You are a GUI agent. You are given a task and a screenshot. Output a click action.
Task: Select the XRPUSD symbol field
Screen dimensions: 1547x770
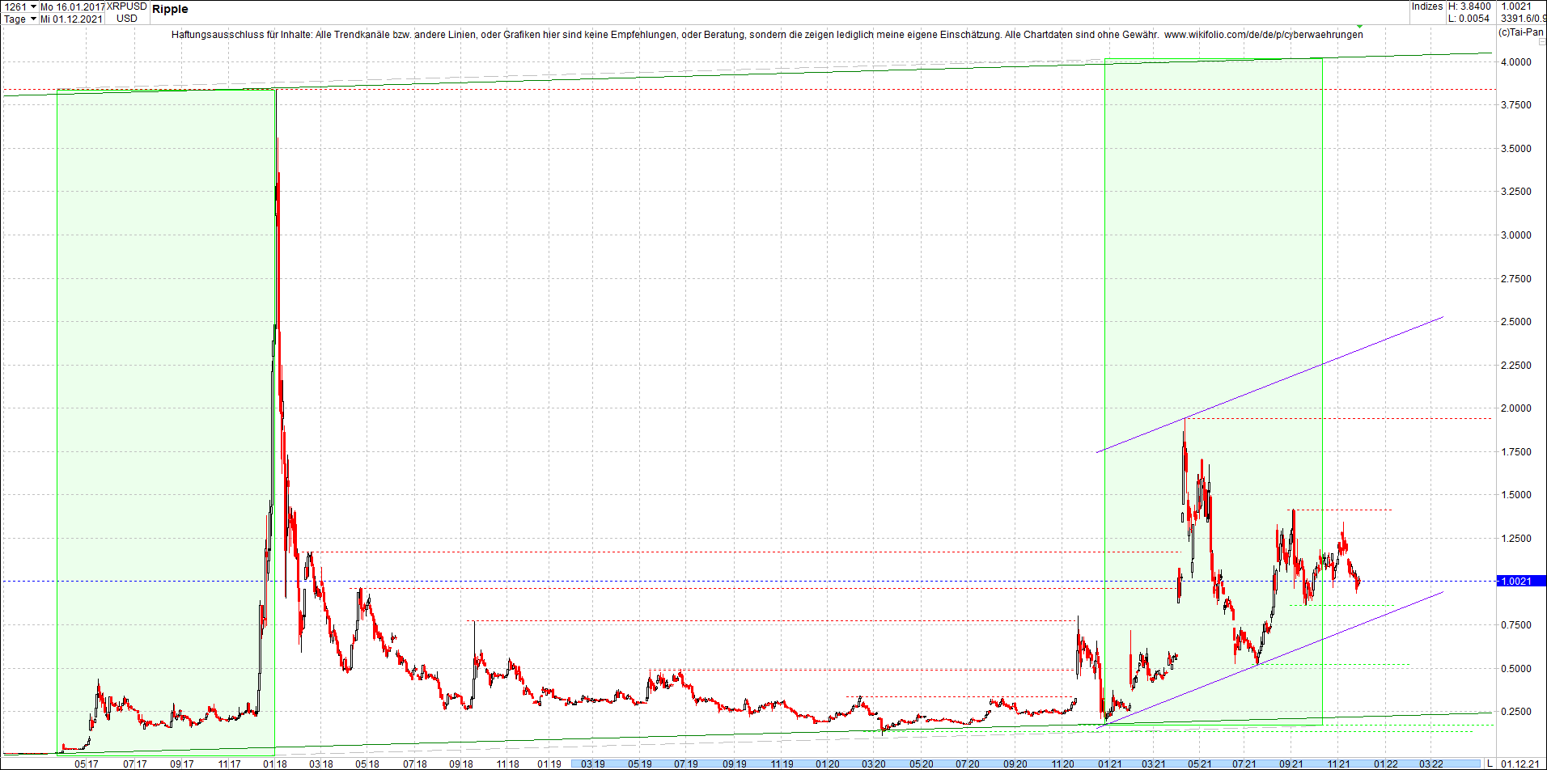pyautogui.click(x=125, y=6)
